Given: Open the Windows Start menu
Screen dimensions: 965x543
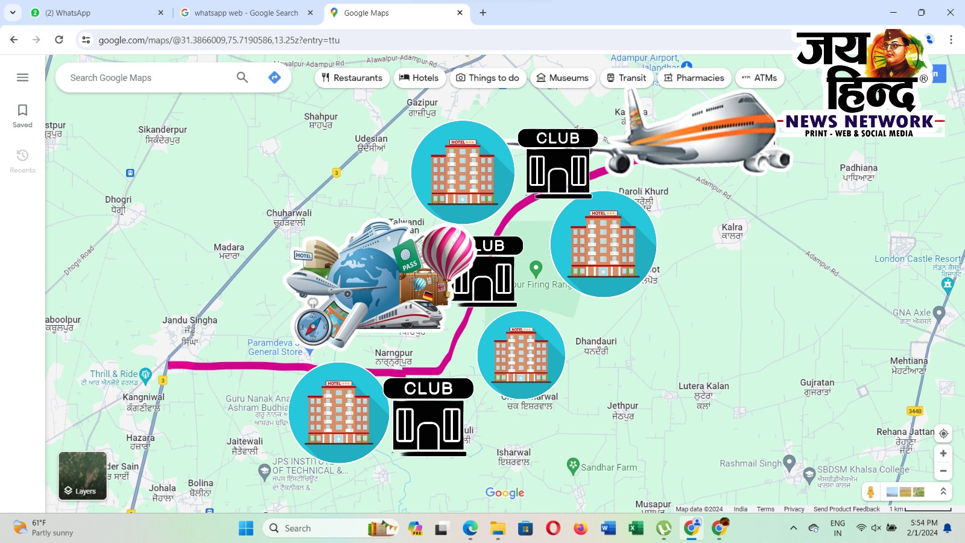Looking at the screenshot, I should [246, 529].
